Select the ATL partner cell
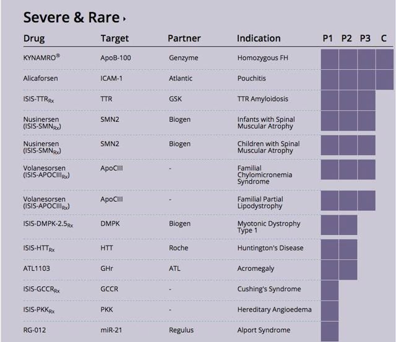This screenshot has width=396, height=342. point(174,268)
